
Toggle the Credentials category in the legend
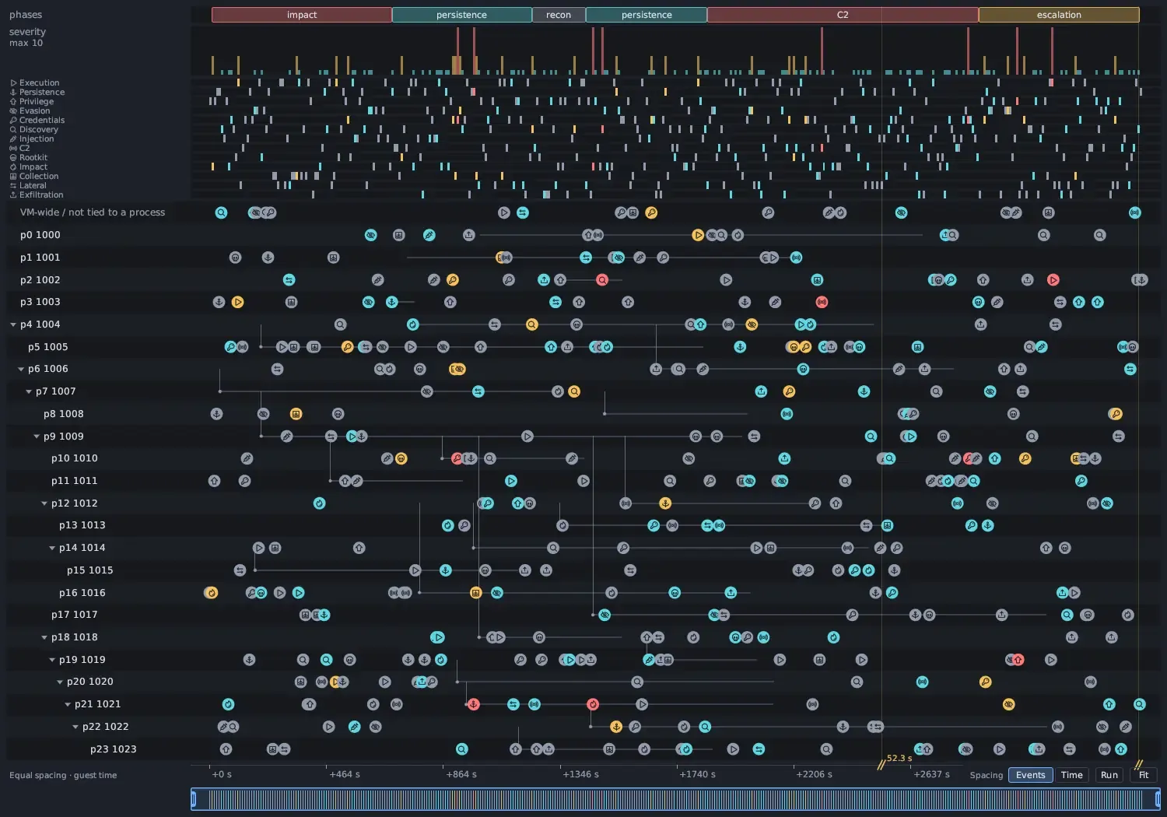tap(37, 120)
